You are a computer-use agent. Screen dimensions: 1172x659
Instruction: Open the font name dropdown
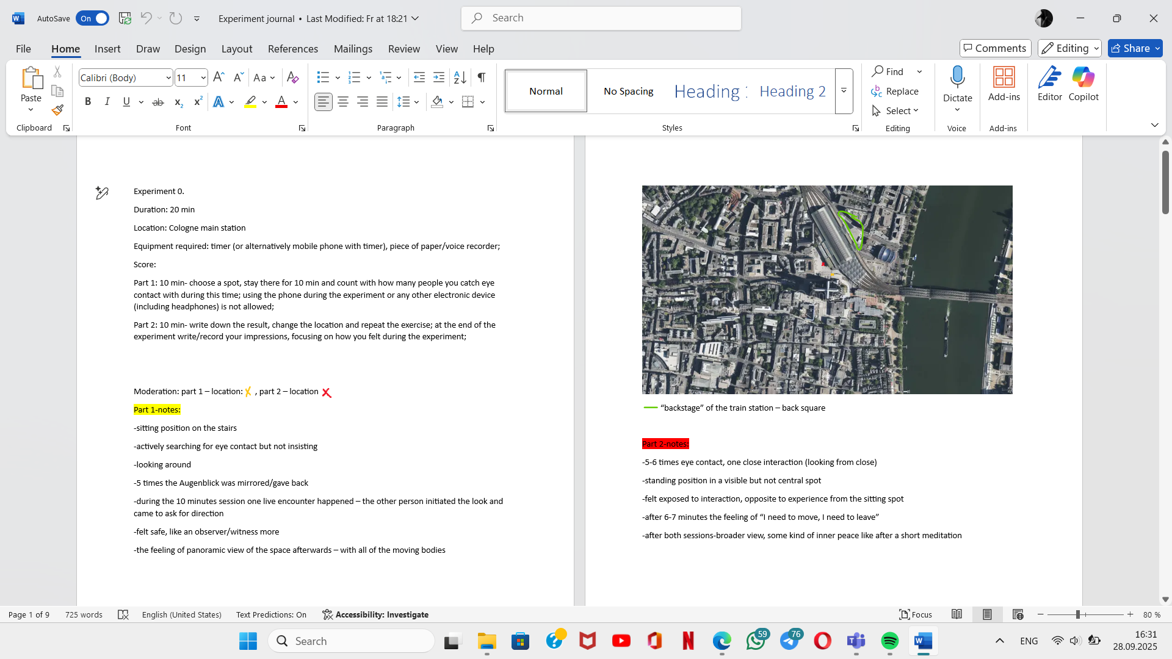click(x=168, y=78)
